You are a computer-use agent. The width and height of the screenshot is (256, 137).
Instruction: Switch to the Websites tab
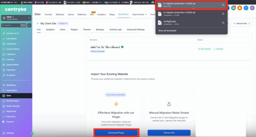pos(60,15)
